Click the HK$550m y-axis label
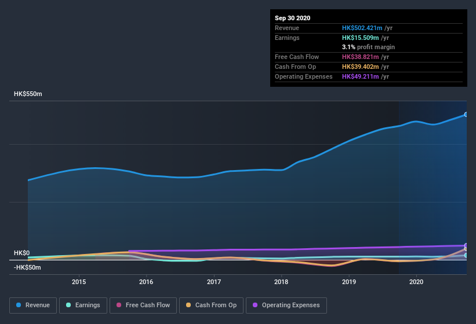Image resolution: width=476 pixels, height=324 pixels. pyautogui.click(x=28, y=94)
